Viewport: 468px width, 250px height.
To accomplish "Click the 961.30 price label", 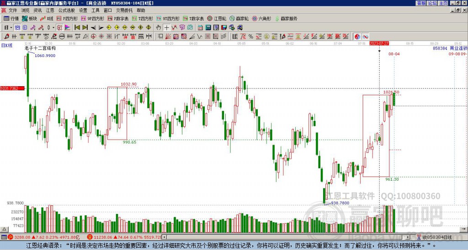I will point(392,179).
